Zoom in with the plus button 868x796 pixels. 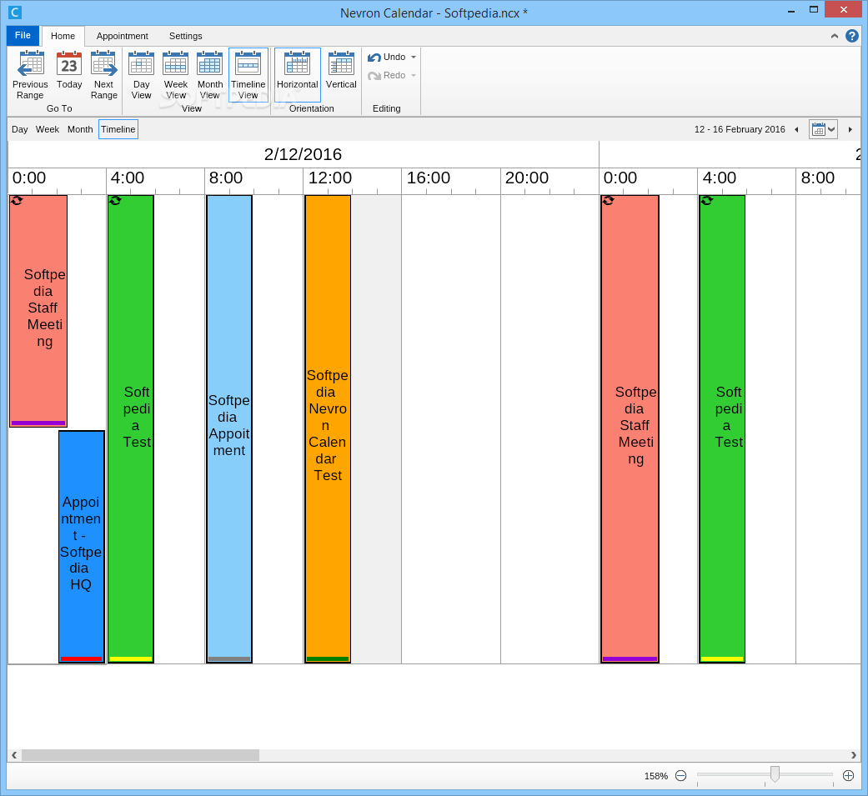pos(848,776)
